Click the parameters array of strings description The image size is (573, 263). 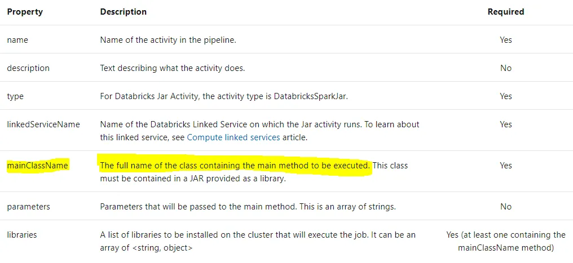(x=248, y=207)
